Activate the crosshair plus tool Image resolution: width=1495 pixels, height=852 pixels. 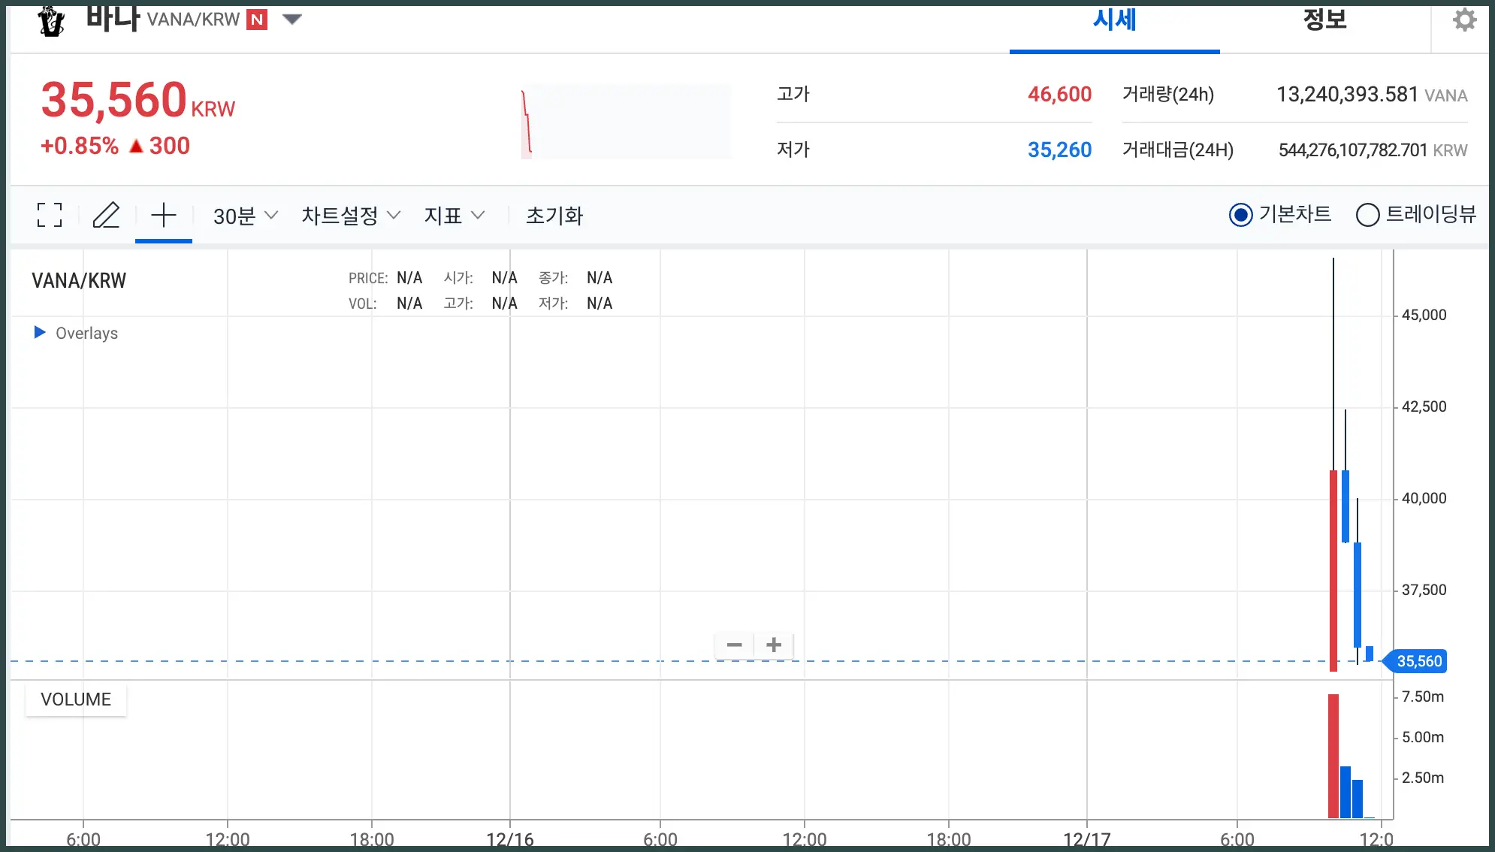[x=163, y=216]
